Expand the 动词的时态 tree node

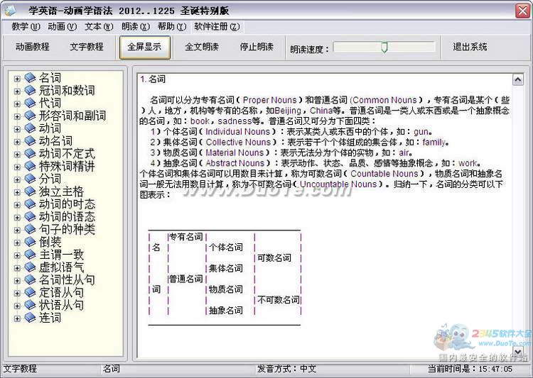click(x=17, y=204)
